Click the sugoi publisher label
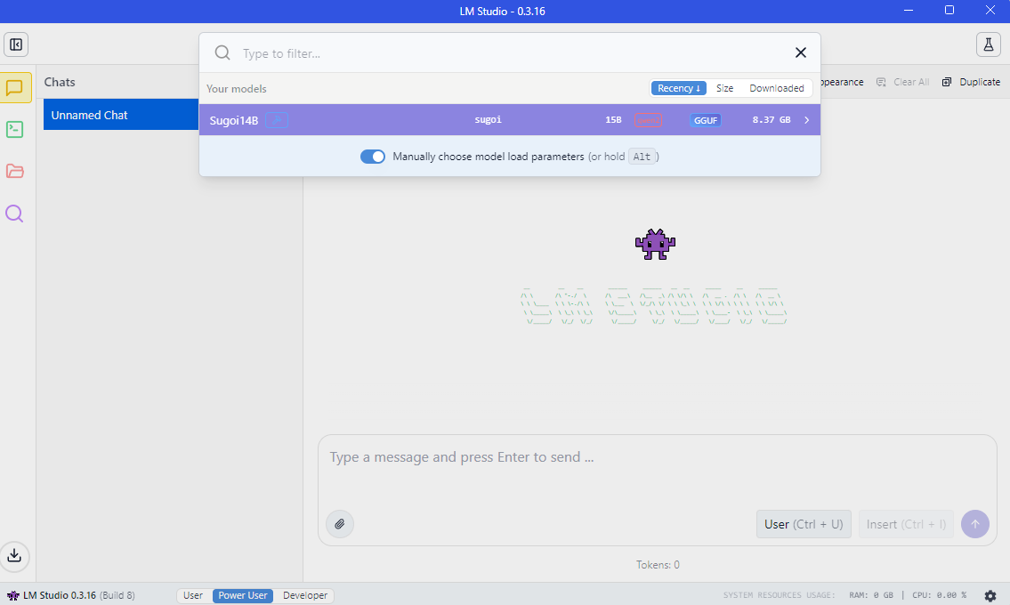 coord(488,119)
